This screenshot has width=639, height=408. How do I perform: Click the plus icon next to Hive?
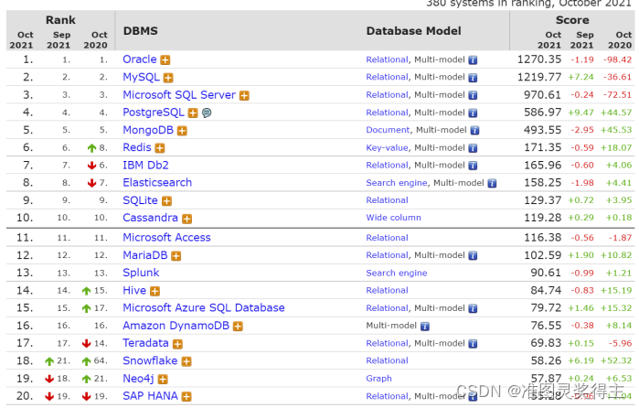pos(154,291)
